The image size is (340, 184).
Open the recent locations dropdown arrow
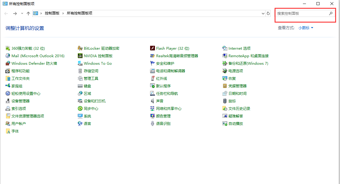[x=22, y=14]
